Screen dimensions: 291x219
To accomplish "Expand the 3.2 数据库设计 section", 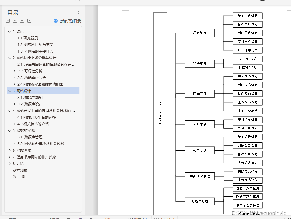I will (14, 104).
